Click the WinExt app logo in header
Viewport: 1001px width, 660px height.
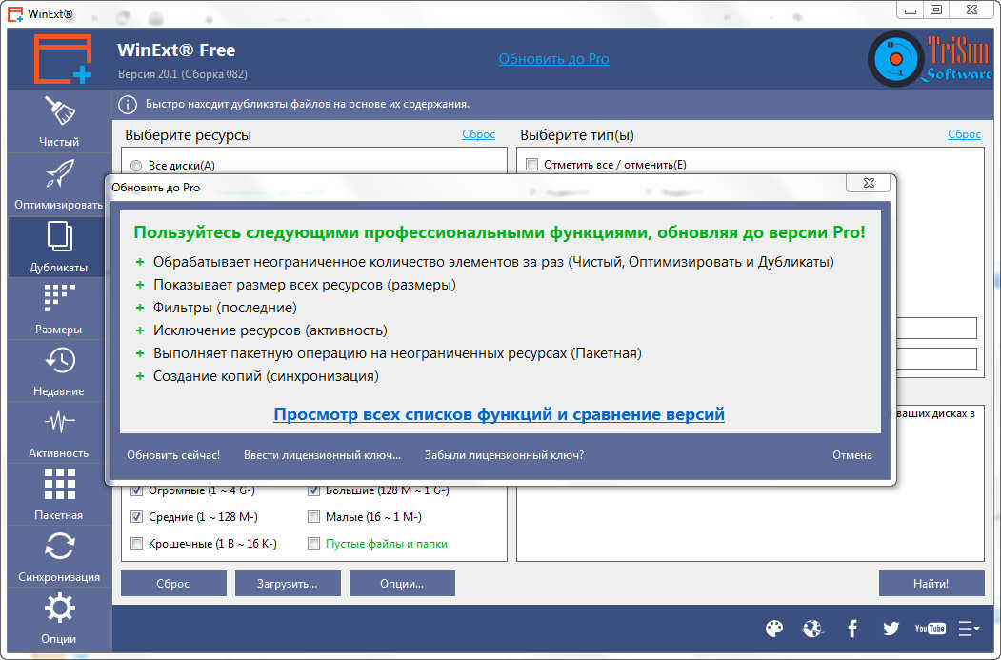[63, 59]
